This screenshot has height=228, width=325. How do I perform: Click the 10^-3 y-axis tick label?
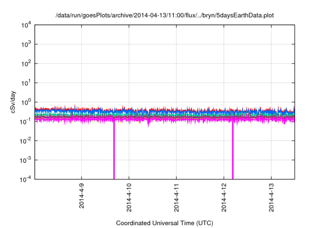25,160
